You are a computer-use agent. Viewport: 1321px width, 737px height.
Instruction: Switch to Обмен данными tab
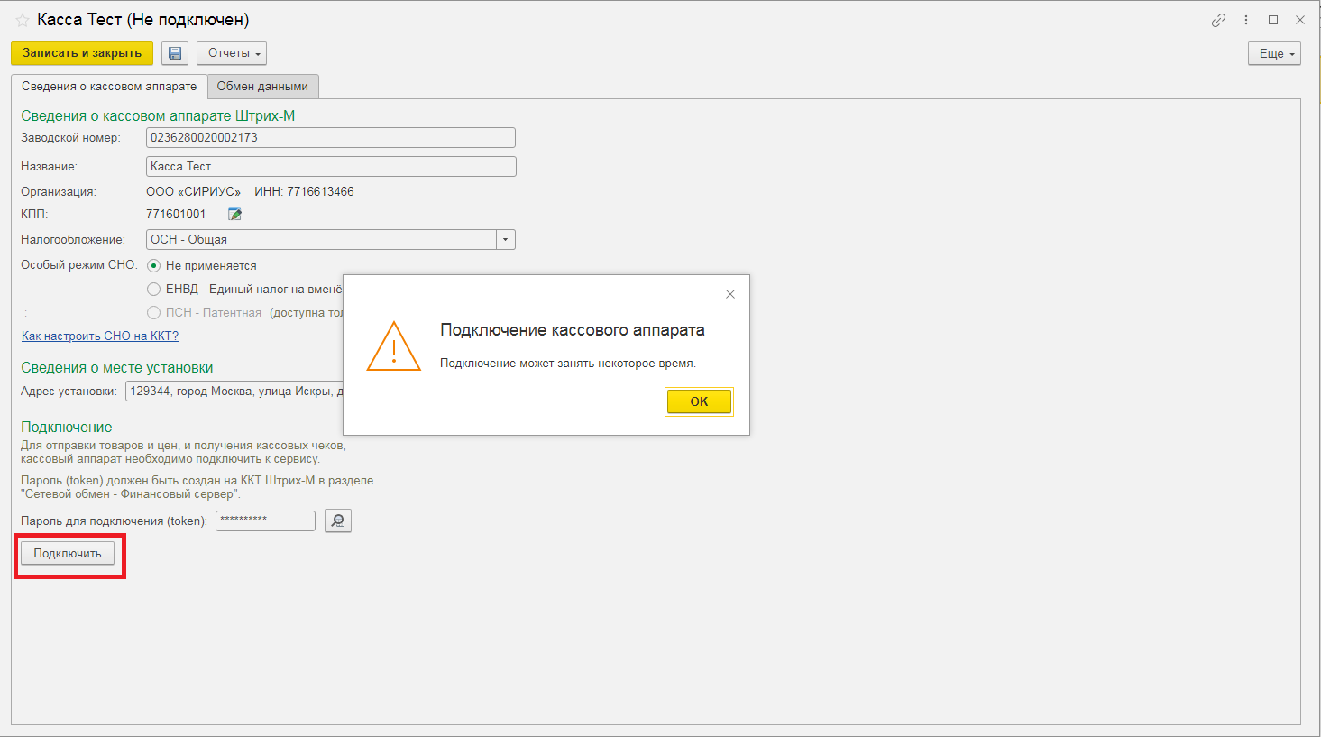point(262,87)
